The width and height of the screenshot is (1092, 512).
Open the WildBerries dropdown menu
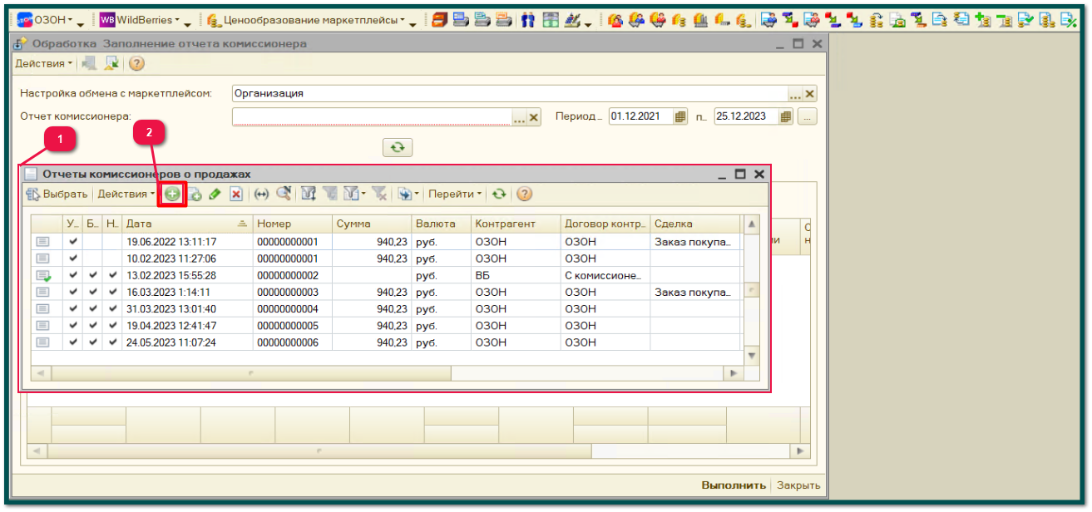[140, 20]
